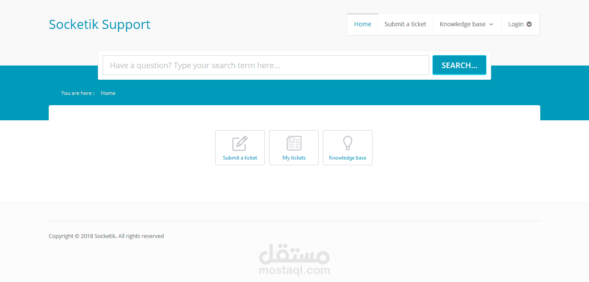Open Knowledge base label in top navigation
Viewport: 589px width, 282px height.
click(x=463, y=24)
